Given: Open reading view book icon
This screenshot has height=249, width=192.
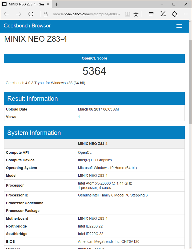Looking at the screenshot, I should coord(127,14).
